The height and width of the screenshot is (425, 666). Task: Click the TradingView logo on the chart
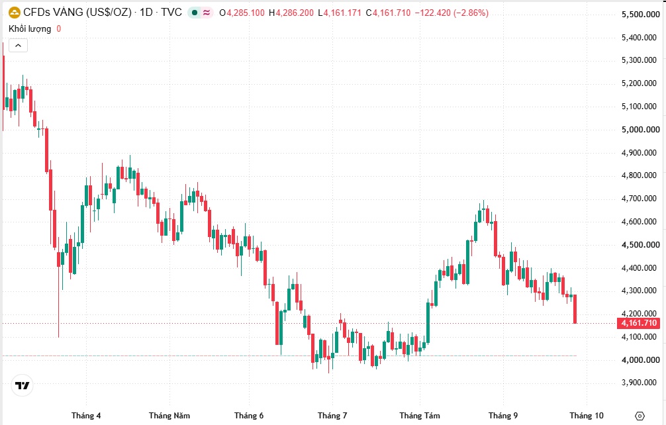22,385
